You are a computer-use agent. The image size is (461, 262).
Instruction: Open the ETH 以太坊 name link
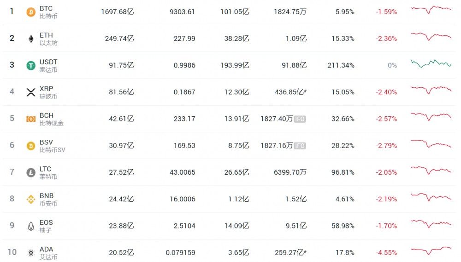[48, 39]
